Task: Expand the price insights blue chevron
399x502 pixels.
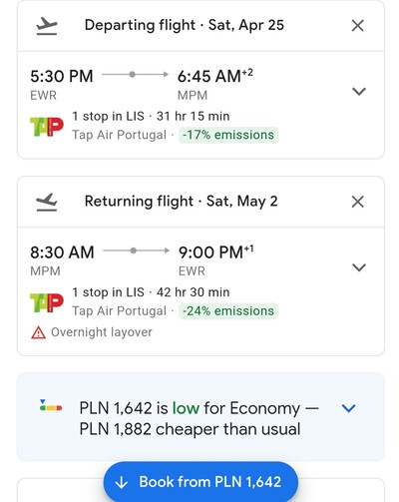Action: [349, 408]
